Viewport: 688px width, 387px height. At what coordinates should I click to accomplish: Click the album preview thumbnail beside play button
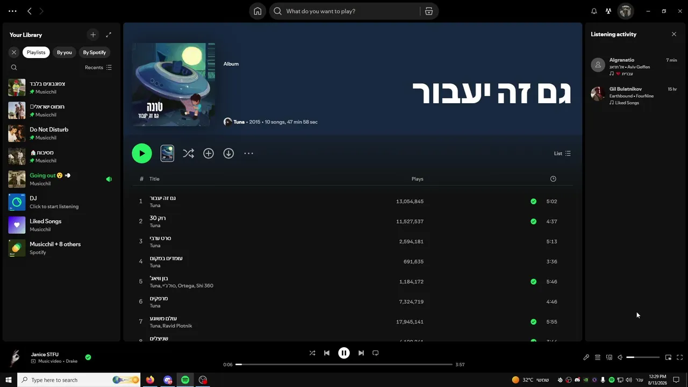click(x=167, y=153)
